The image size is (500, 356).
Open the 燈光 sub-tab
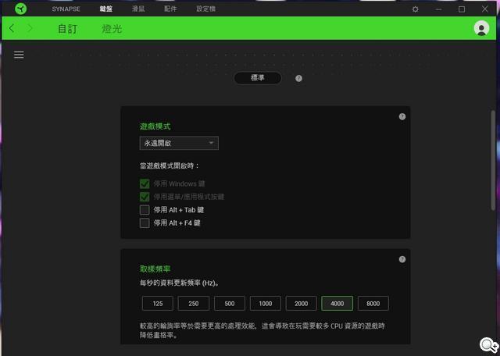coord(112,29)
